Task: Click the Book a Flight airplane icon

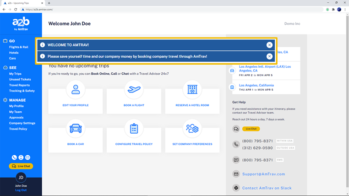Action: (134, 90)
